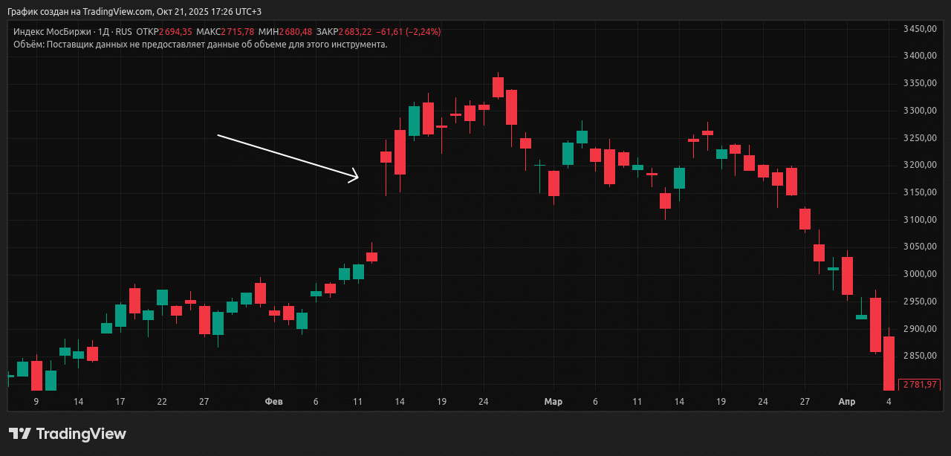Click the white arrow's head tip

coord(357,177)
